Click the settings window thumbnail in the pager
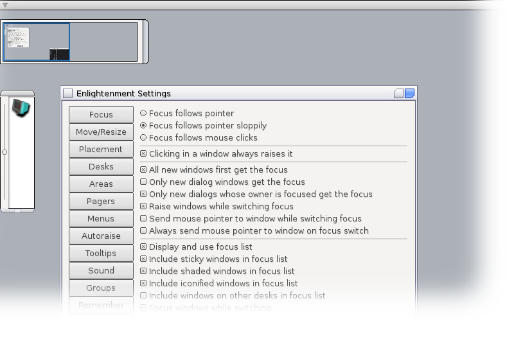514x337 pixels. tap(18, 37)
